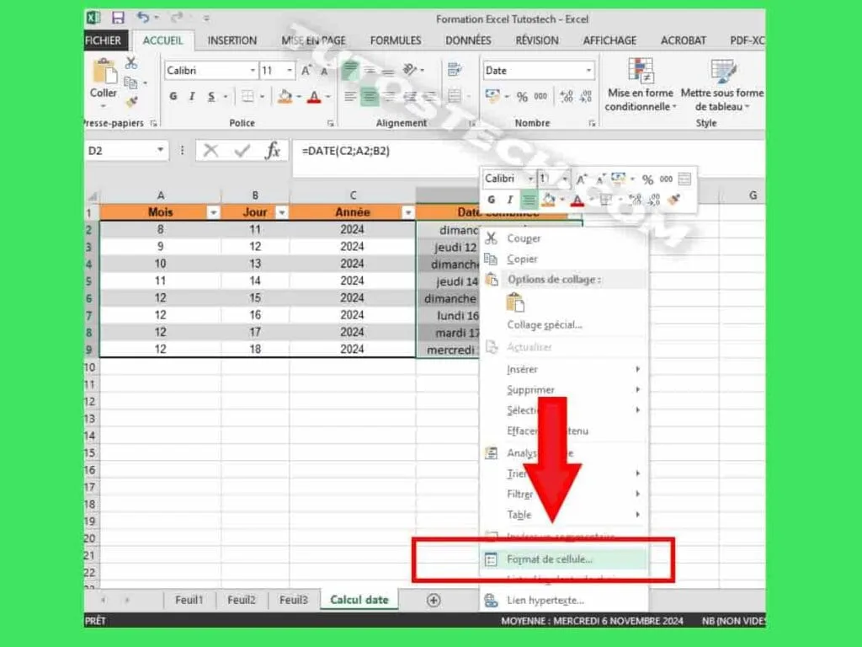The height and width of the screenshot is (647, 862).
Task: Expand the Calibri font dropdown in ribbon
Action: click(253, 71)
